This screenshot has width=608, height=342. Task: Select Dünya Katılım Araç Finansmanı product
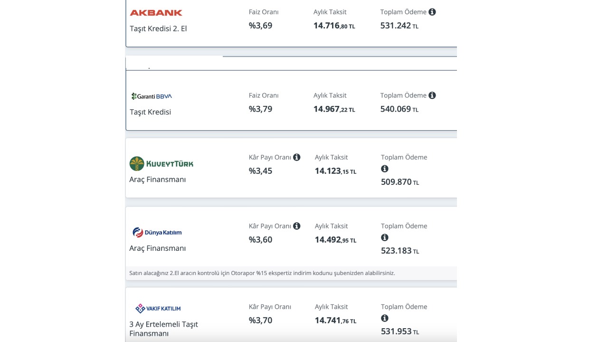coord(158,248)
